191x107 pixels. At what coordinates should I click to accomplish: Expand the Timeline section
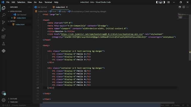(14, 102)
